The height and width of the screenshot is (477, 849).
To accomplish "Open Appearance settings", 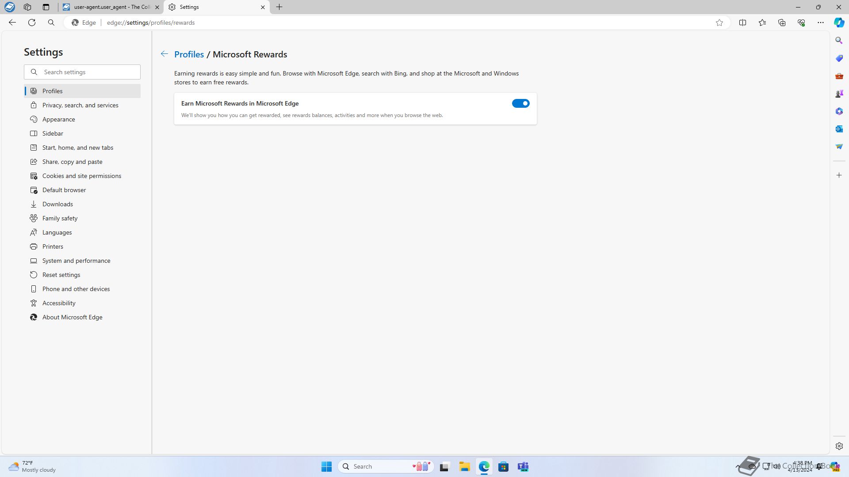I will [x=82, y=119].
